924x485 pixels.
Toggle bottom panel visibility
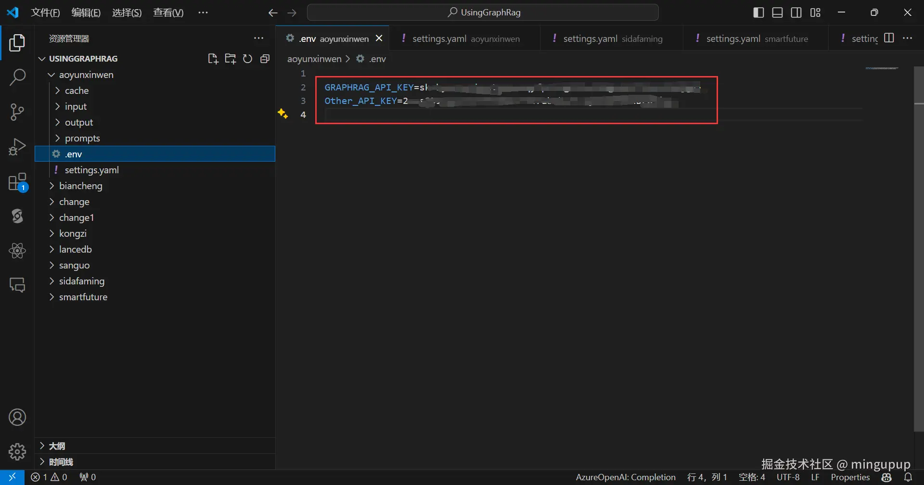777,13
